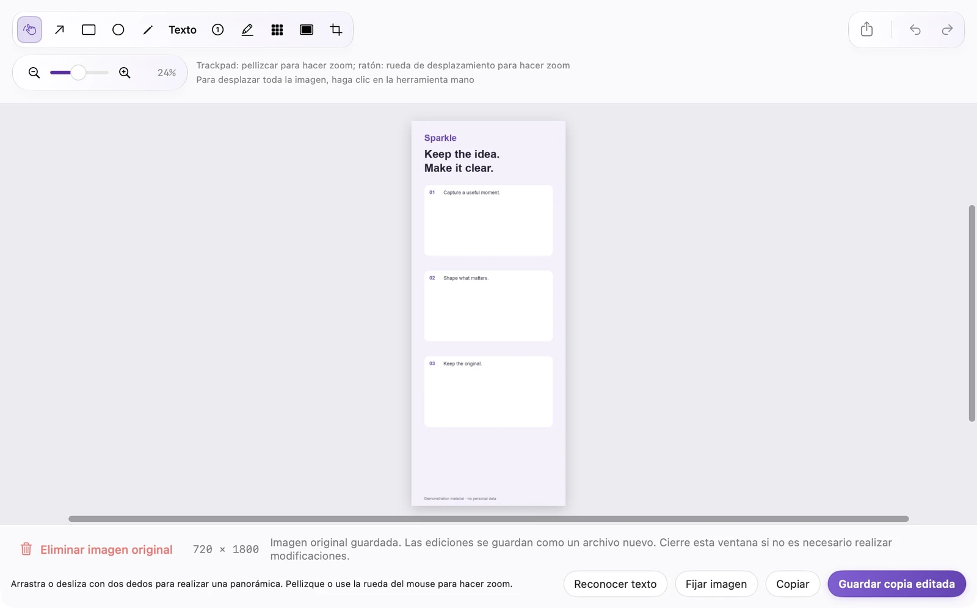
Task: Select the hand pan tool
Action: click(29, 30)
